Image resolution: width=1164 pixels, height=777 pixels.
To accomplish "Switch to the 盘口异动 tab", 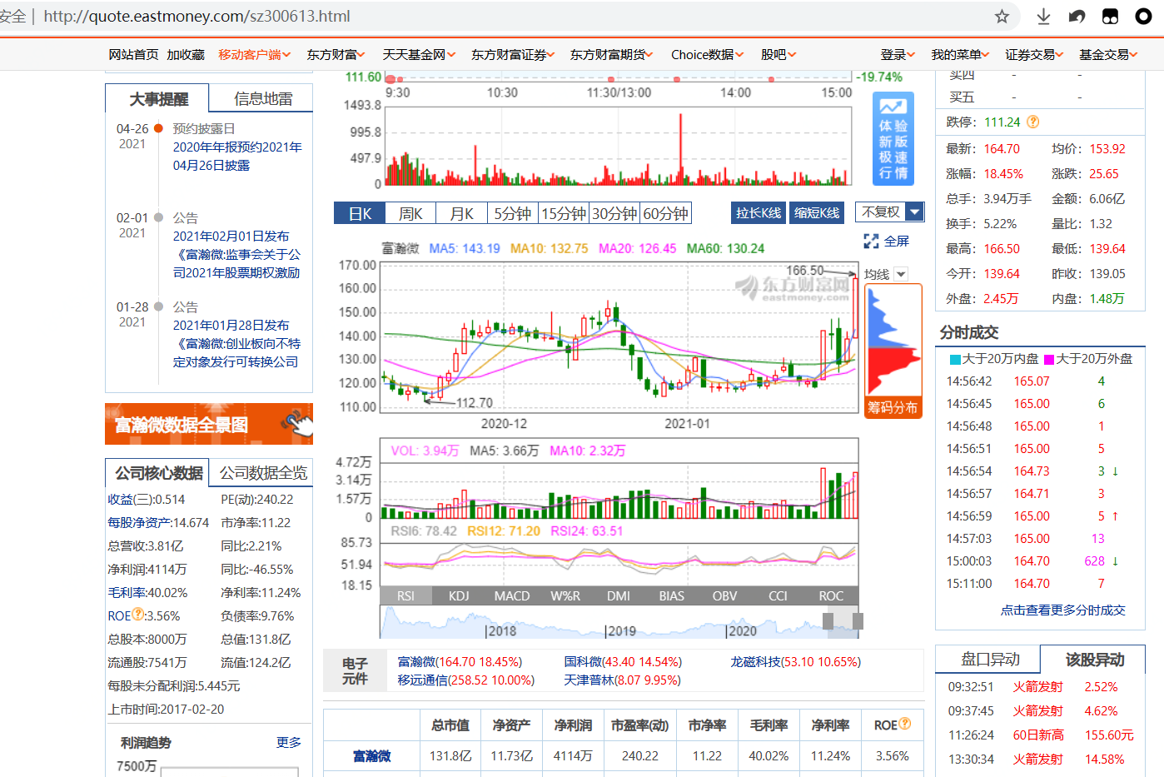I will (989, 660).
